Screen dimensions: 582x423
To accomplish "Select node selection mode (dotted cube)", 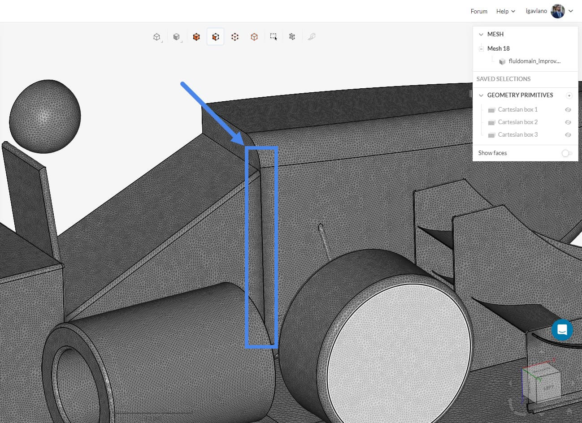I will click(235, 37).
